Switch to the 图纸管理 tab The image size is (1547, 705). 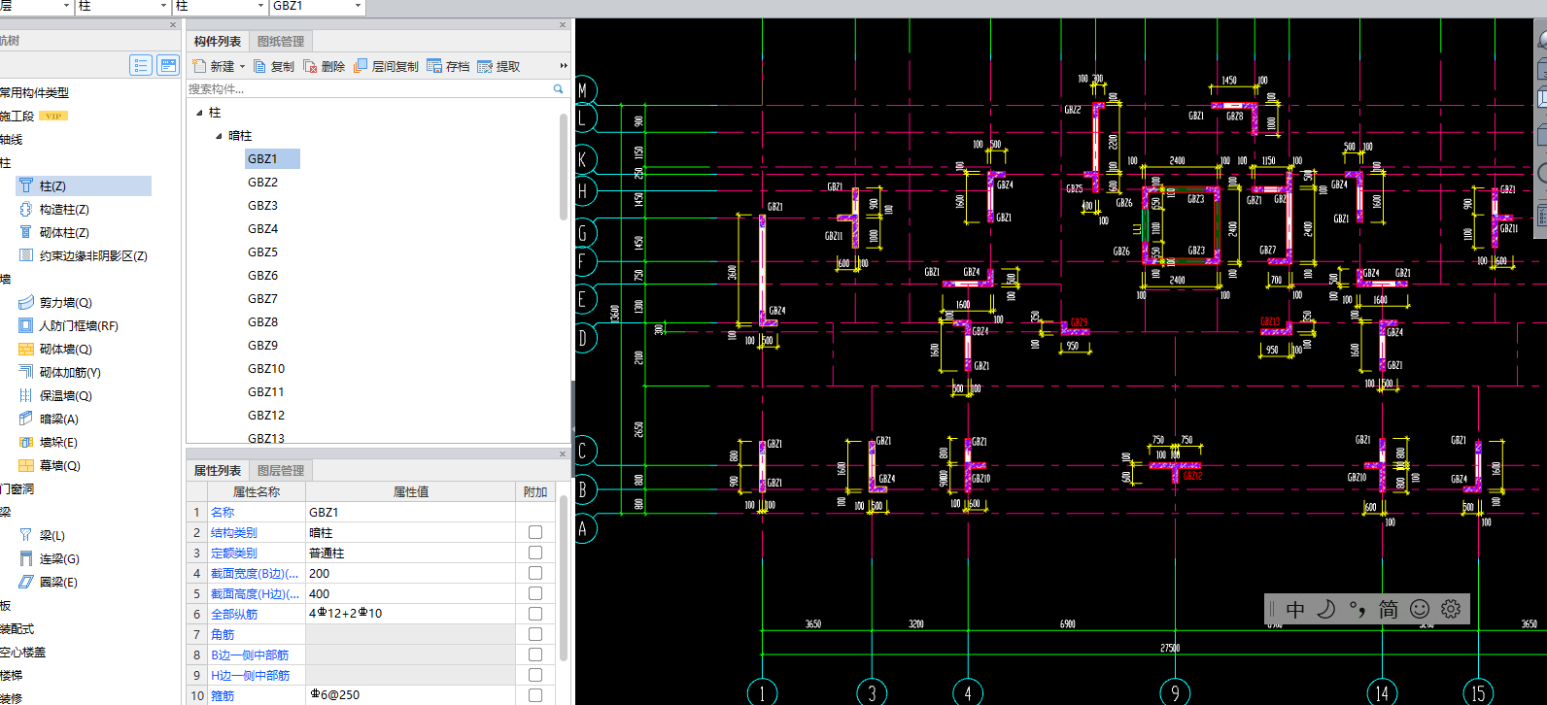pos(281,41)
